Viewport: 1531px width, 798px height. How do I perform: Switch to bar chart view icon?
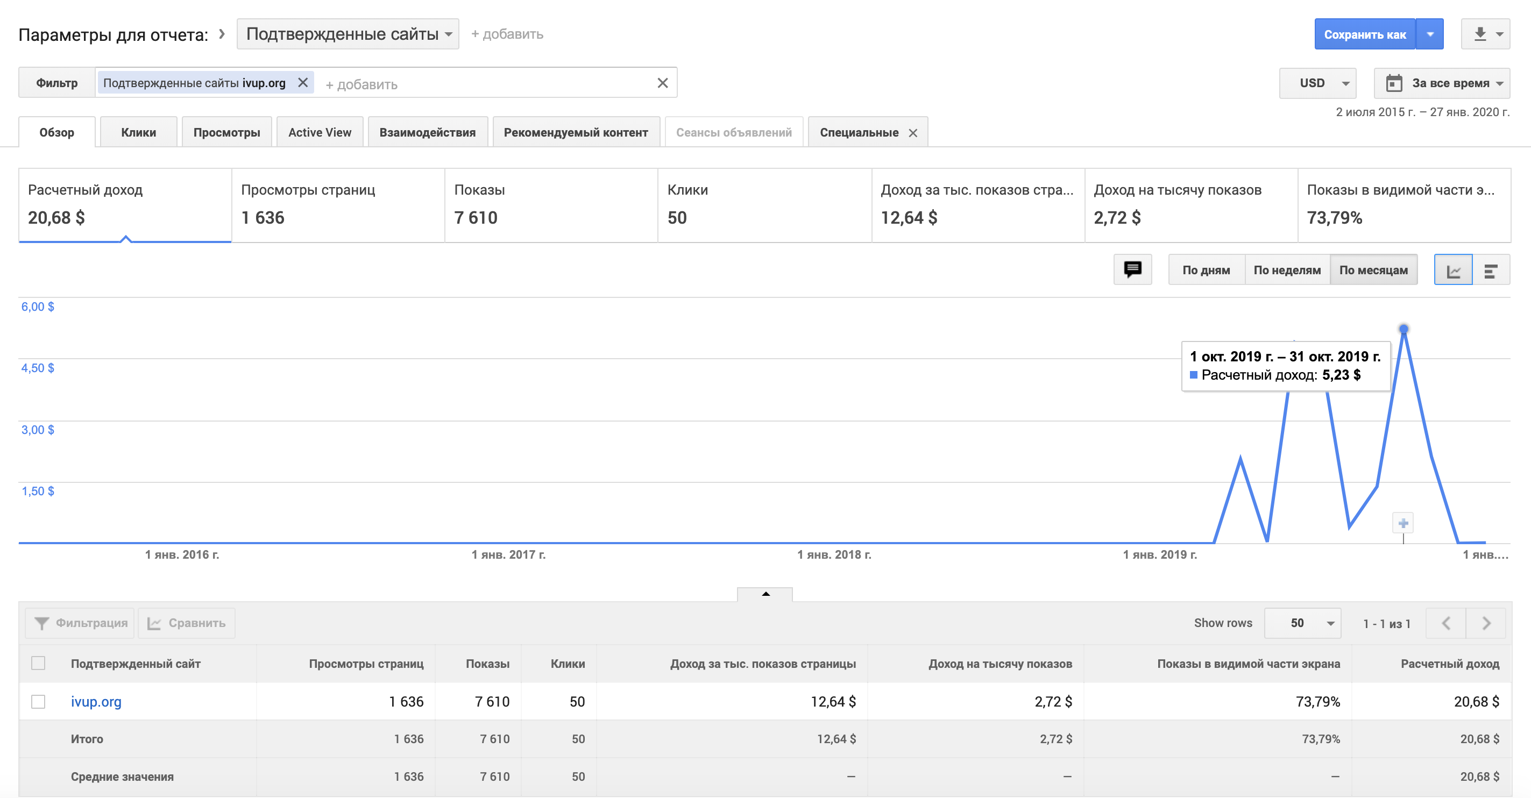(1491, 270)
